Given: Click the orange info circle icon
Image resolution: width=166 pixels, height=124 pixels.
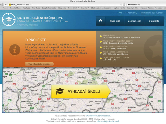Looking at the screenshot, I should point(15,50).
